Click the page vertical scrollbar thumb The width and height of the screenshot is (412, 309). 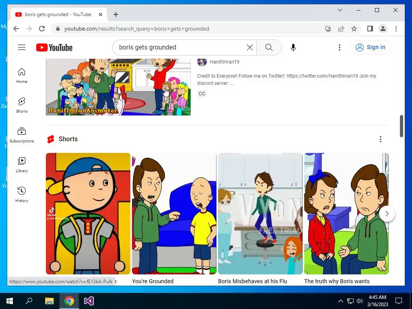click(401, 126)
